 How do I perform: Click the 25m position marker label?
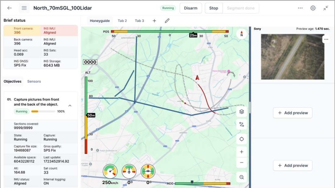click(x=193, y=35)
